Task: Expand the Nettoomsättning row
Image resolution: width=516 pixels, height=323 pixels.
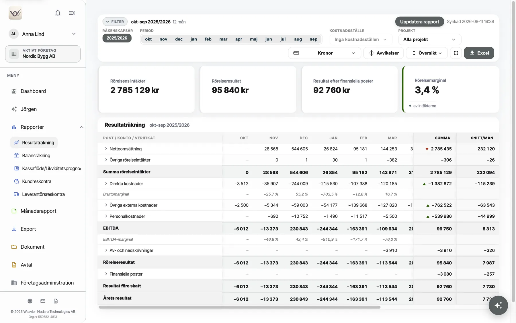Action: click(106, 149)
